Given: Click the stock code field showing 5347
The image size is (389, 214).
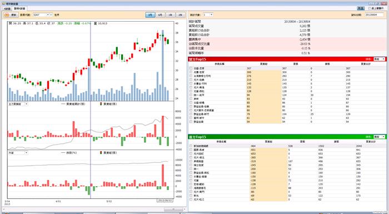Looking at the screenshot, I should [39, 15].
